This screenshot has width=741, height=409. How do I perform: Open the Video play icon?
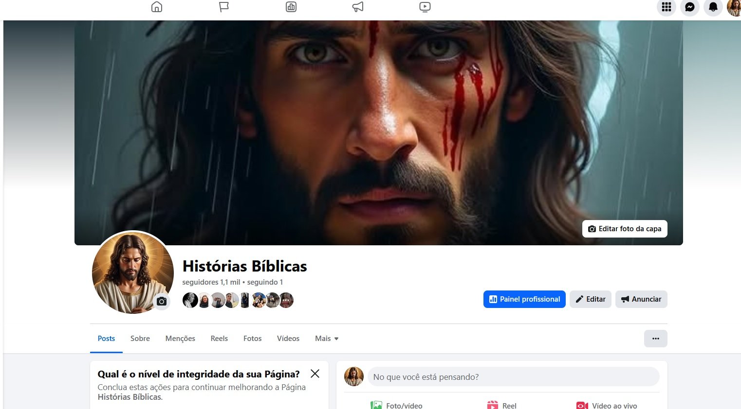click(x=425, y=7)
